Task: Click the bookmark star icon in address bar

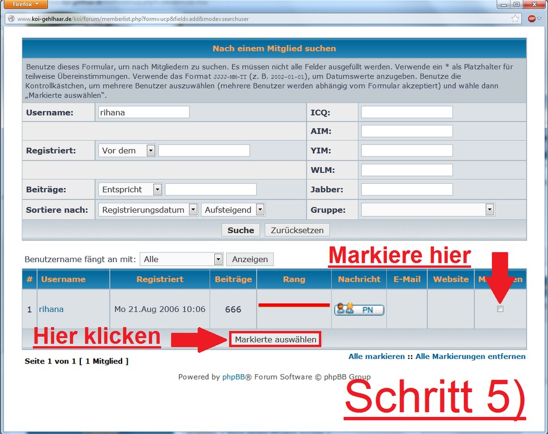Action: (x=515, y=19)
